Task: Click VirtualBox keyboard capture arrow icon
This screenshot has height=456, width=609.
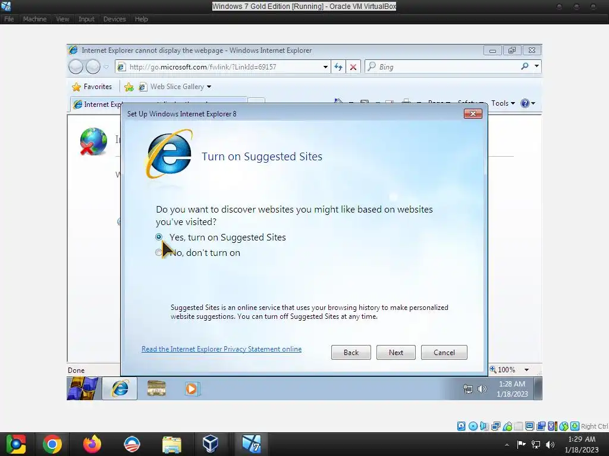Action: coord(575,426)
